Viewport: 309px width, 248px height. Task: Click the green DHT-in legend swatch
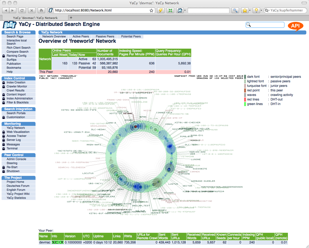click(245, 104)
